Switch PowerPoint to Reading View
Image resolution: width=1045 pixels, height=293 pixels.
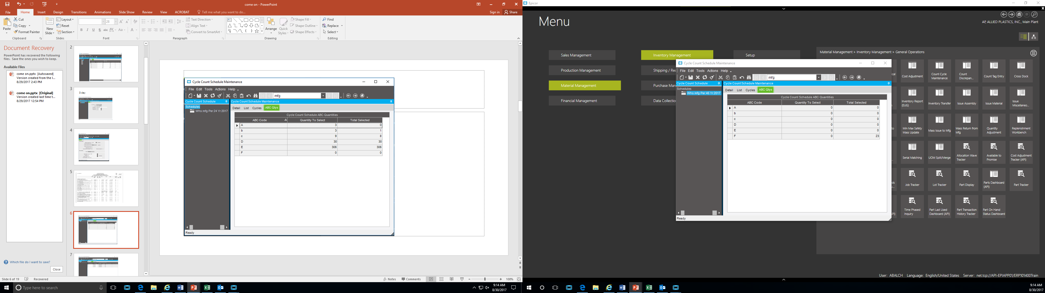451,279
